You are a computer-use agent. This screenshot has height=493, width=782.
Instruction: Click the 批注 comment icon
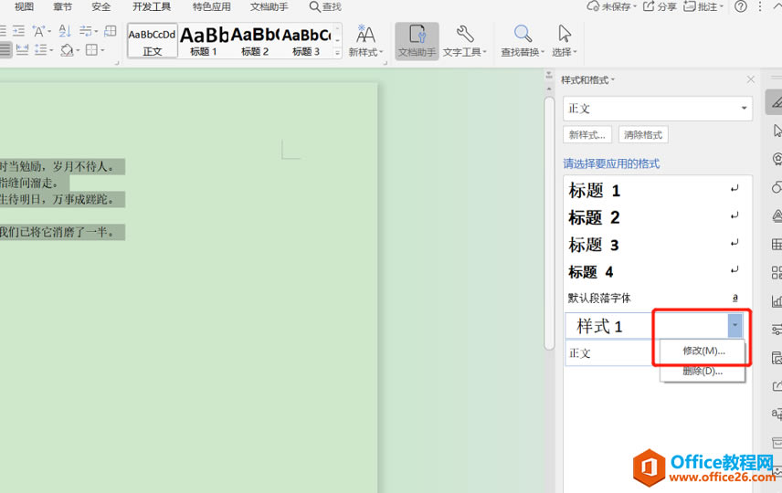[689, 6]
